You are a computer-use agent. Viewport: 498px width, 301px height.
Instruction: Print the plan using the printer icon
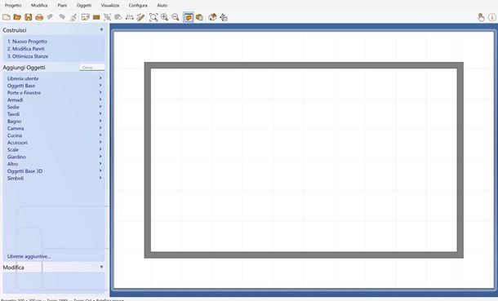[39, 17]
